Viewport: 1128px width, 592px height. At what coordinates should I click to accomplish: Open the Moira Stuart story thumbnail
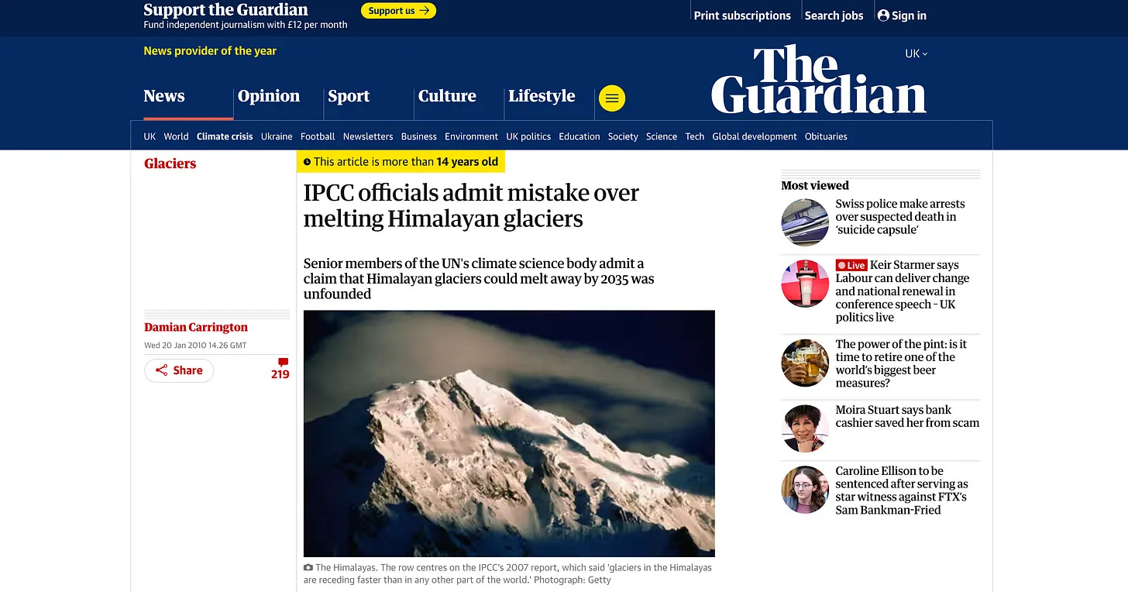(x=805, y=428)
